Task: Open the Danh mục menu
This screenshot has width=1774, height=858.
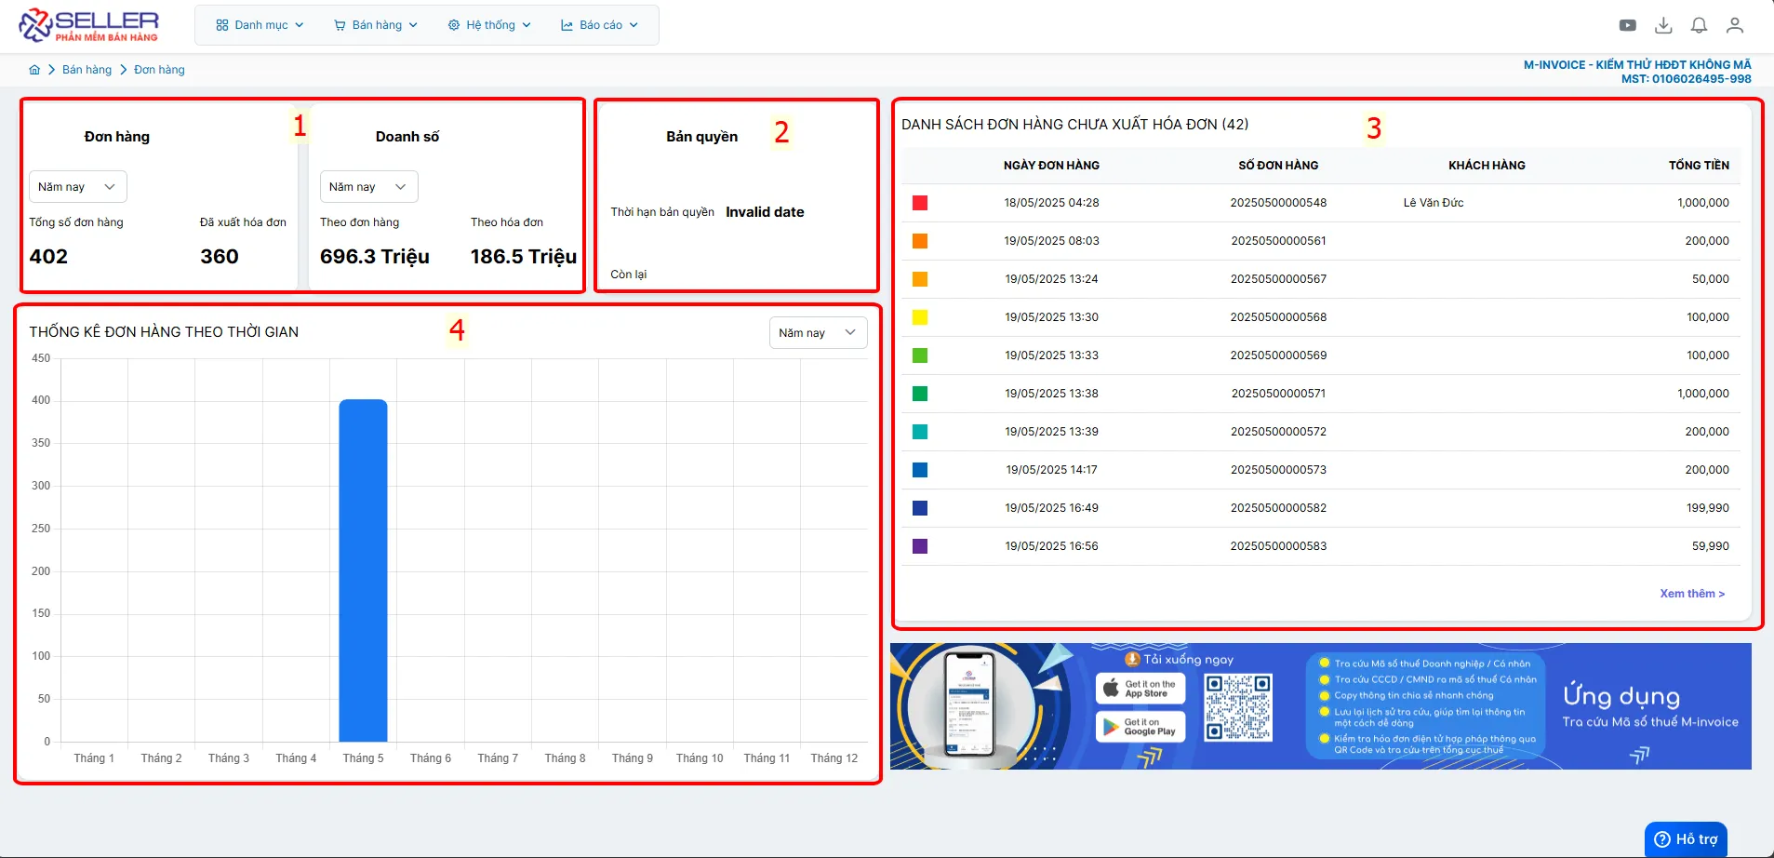Action: click(x=260, y=25)
